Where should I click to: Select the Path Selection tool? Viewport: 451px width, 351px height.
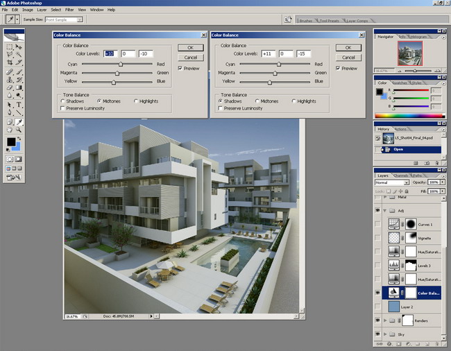coord(10,105)
